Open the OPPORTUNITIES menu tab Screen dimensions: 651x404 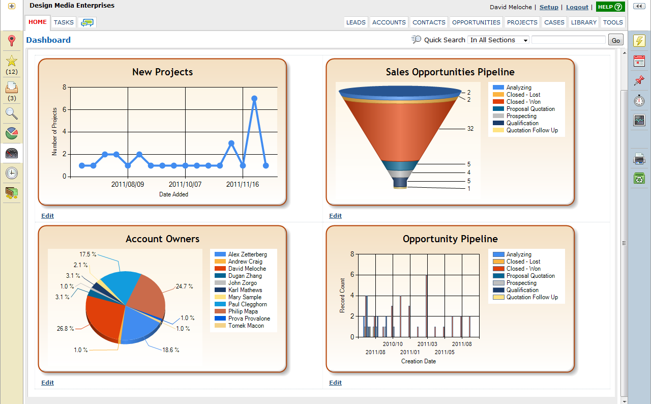click(x=476, y=22)
